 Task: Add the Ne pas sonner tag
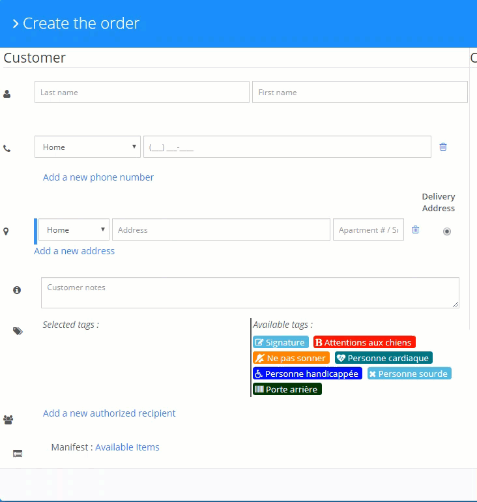[x=291, y=358]
